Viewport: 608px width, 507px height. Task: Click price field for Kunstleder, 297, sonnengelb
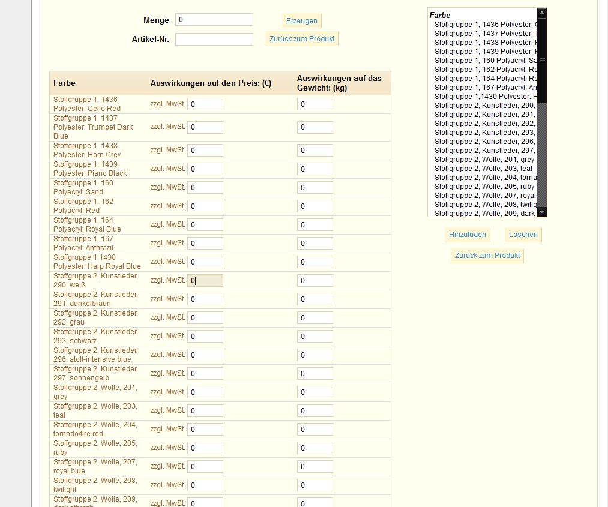pos(205,374)
